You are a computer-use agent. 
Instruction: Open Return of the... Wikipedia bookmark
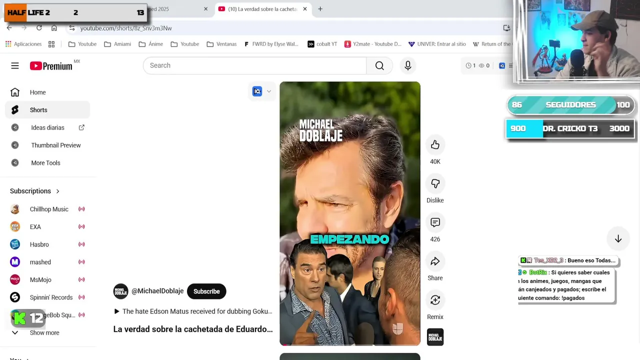[492, 44]
